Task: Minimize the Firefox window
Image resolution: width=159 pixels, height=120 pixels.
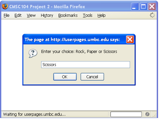Action: pos(135,7)
